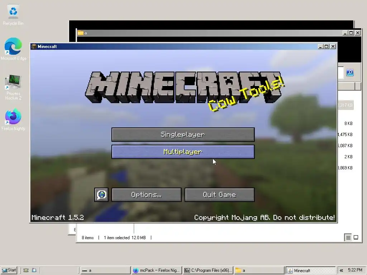Expand hidden tray icons with the « chevron
This screenshot has width=367, height=275.
(341, 270)
